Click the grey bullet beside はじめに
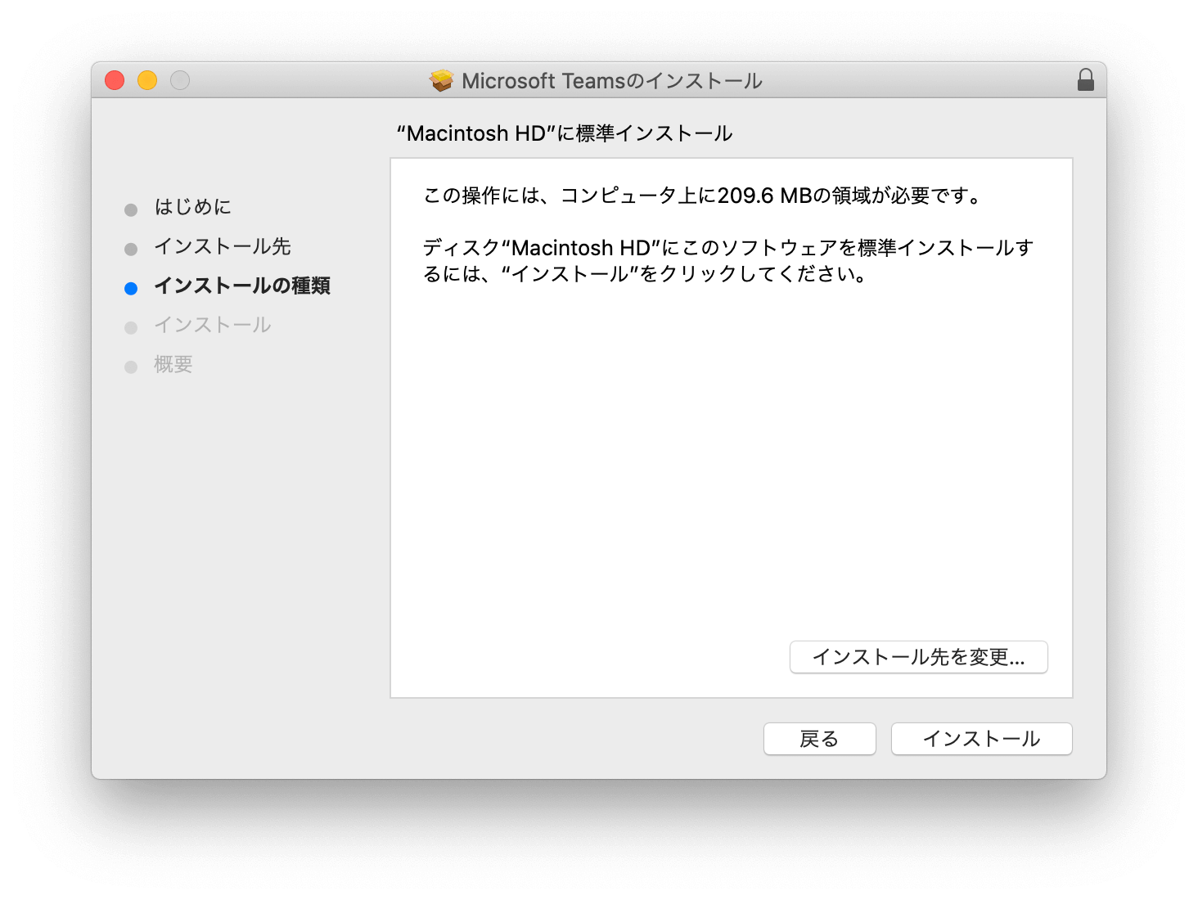This screenshot has width=1198, height=900. [x=131, y=209]
